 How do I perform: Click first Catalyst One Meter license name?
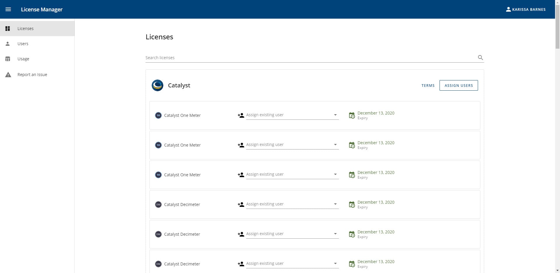[x=182, y=115]
